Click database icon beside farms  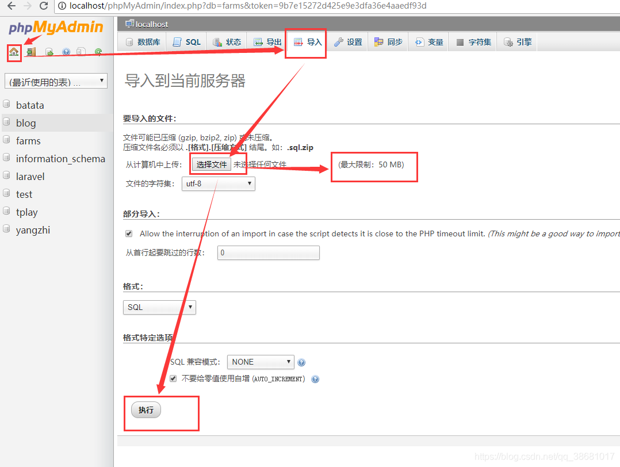6,140
